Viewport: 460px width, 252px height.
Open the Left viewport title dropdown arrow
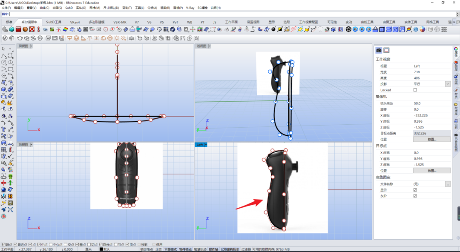tap(206, 145)
